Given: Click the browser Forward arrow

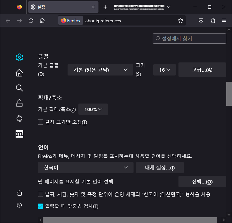Looking at the screenshot, I should [x=19, y=21].
